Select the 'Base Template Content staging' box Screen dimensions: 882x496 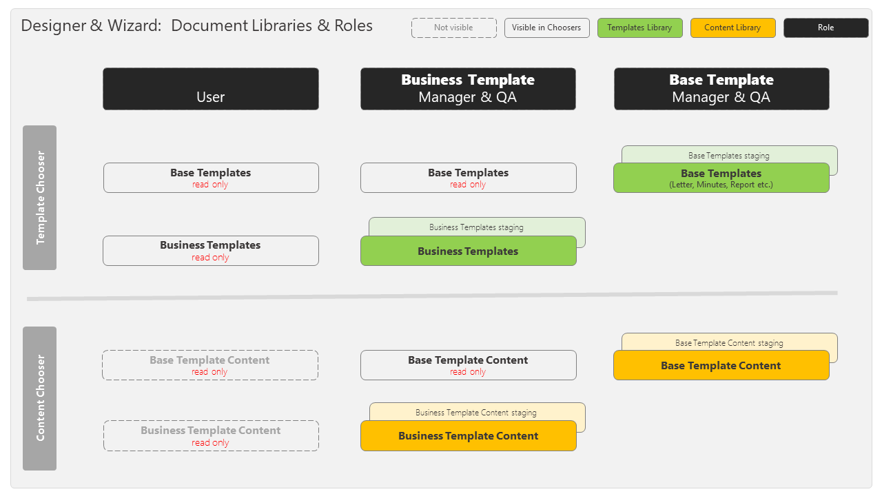(x=728, y=342)
